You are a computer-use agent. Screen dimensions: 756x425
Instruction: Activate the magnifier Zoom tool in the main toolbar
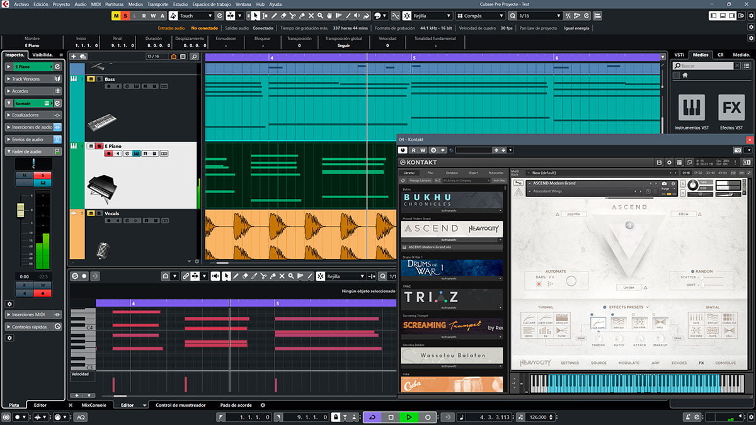point(321,16)
